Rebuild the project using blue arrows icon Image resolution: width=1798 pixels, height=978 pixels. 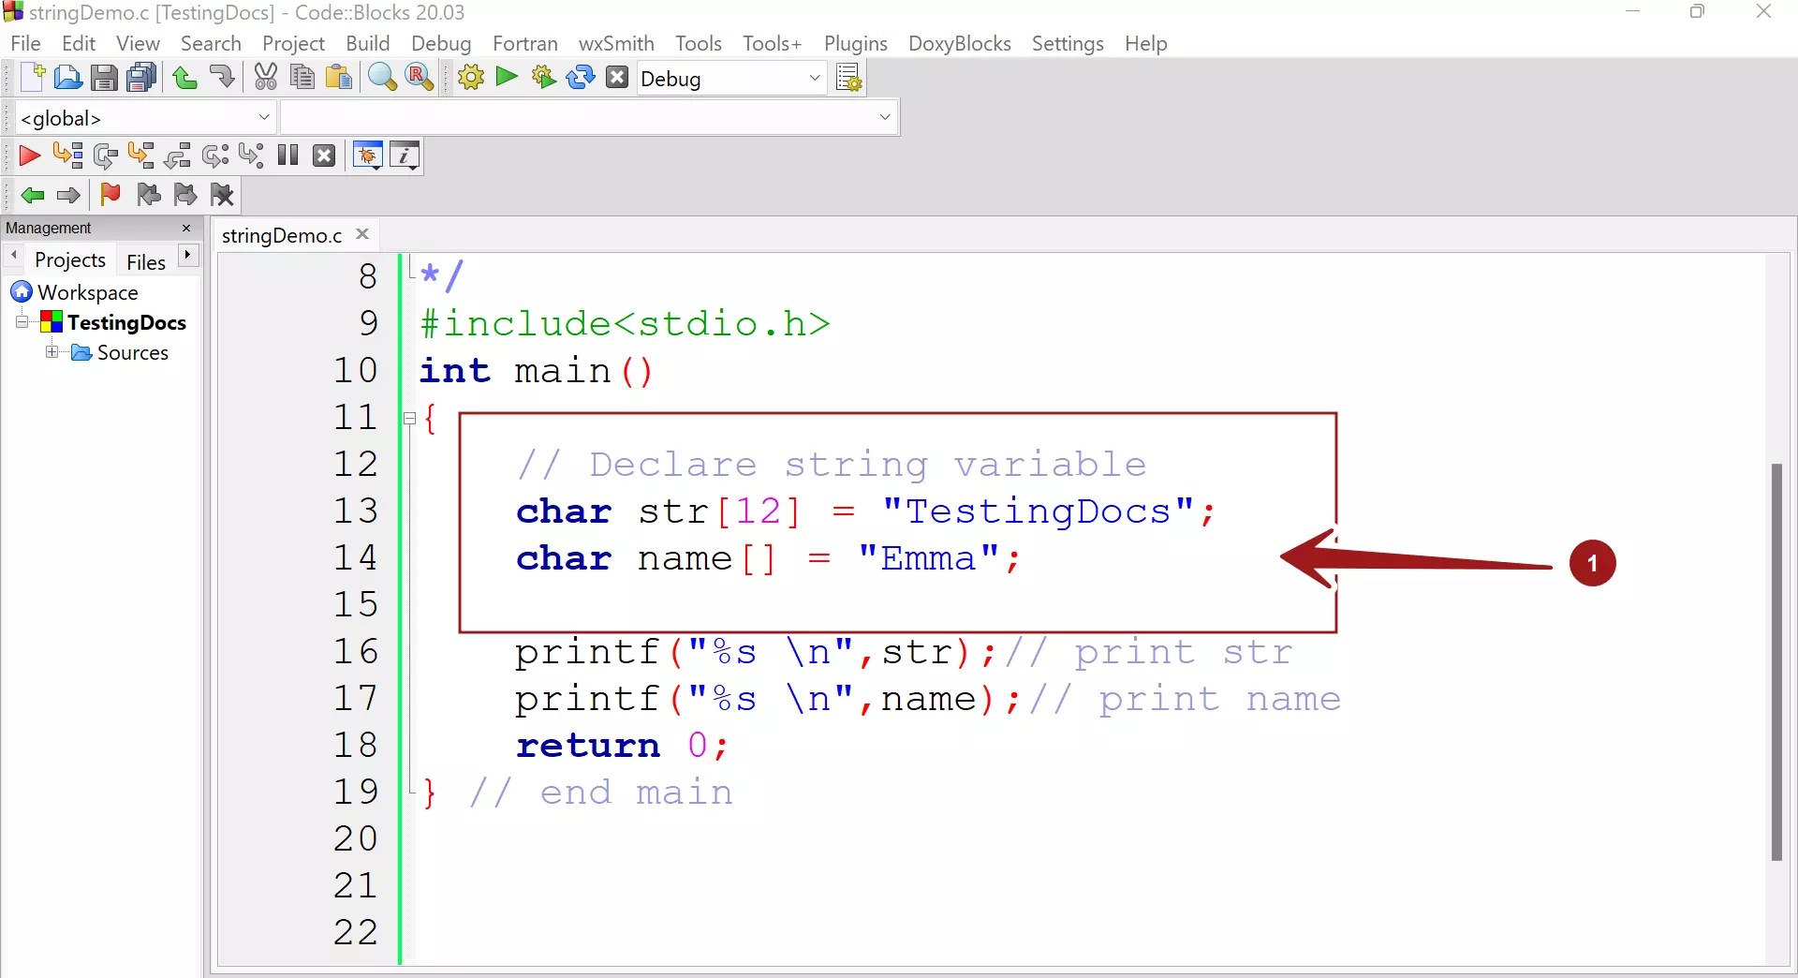click(581, 78)
